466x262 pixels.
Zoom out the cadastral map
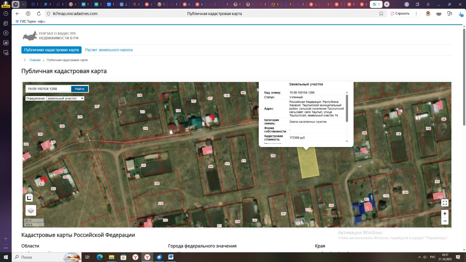tap(445, 221)
